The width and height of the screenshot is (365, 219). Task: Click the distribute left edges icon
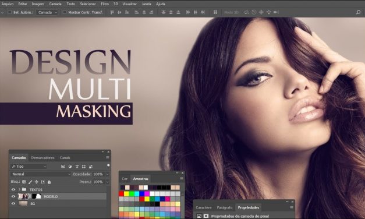[x=188, y=12]
